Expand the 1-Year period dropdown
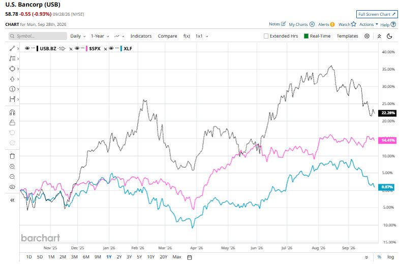399x265 pixels. tap(100, 36)
